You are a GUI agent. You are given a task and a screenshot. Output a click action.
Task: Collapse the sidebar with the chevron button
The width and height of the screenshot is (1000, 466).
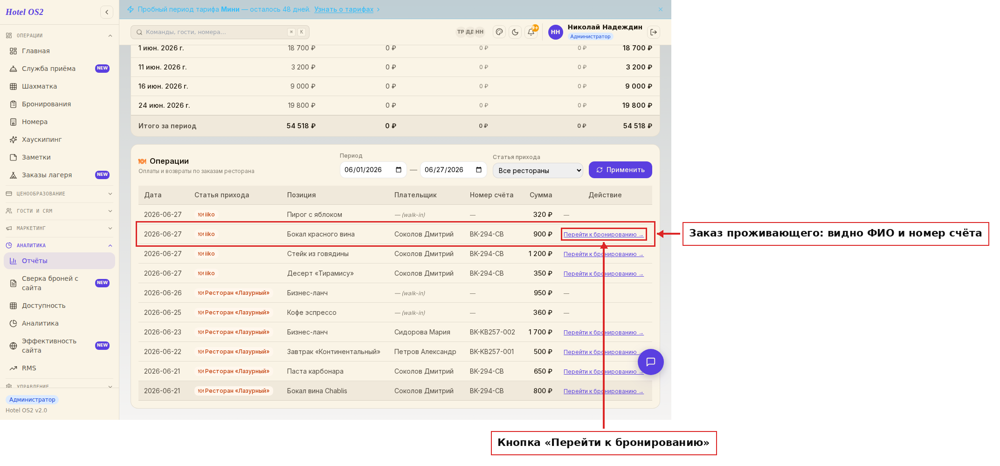coord(107,12)
